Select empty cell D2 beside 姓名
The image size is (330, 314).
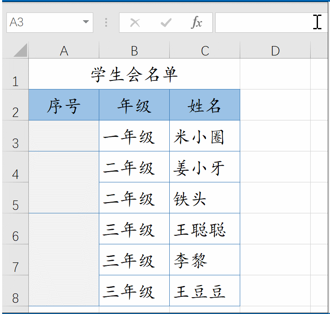275,105
